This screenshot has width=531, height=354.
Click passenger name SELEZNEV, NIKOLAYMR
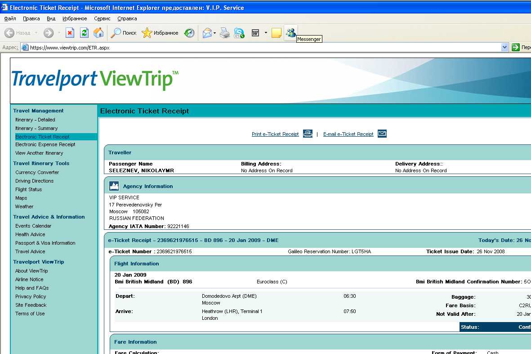(142, 170)
